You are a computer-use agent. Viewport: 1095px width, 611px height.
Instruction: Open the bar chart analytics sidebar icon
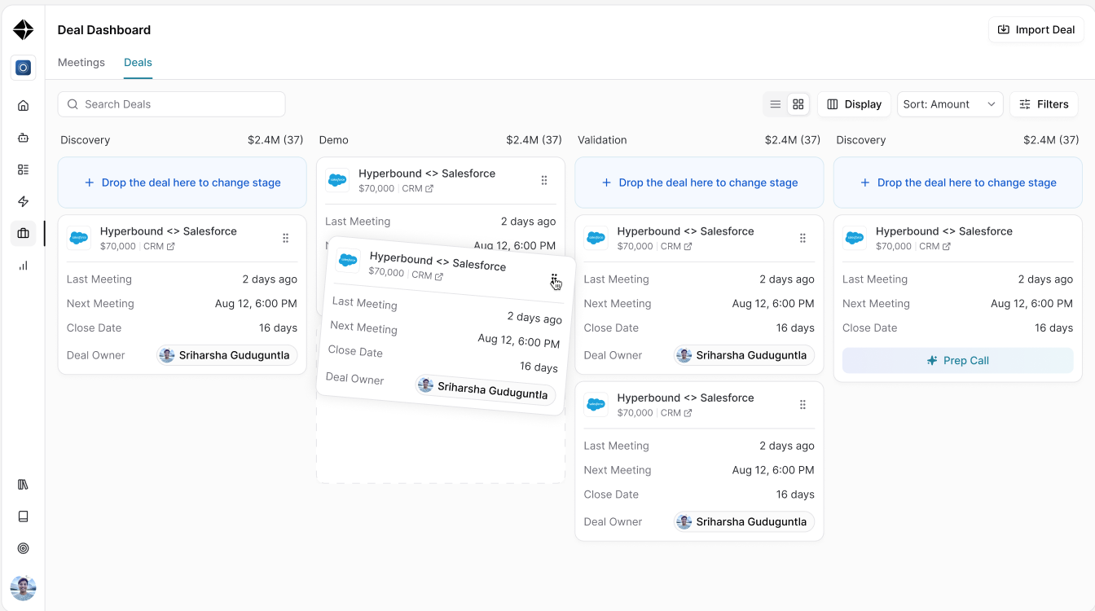[x=23, y=266]
